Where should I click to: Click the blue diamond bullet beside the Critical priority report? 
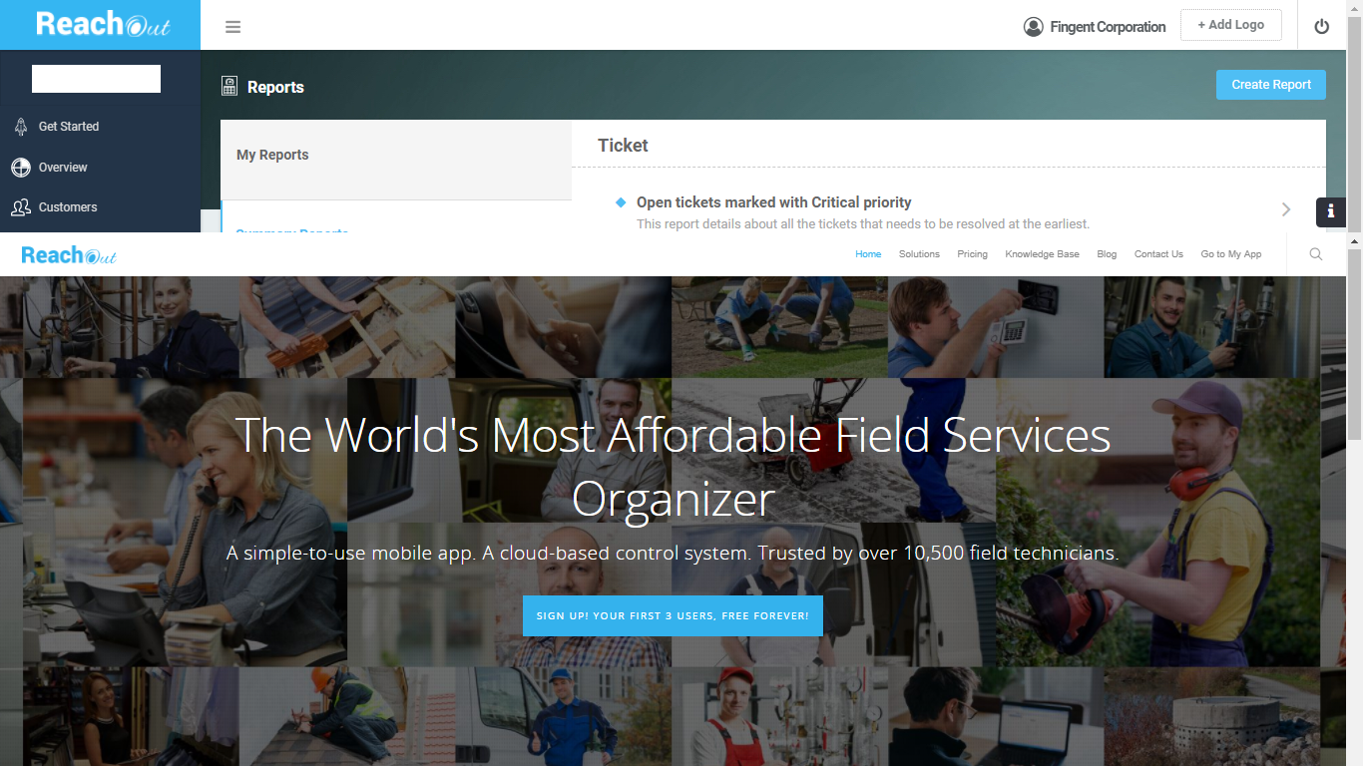[x=621, y=202]
